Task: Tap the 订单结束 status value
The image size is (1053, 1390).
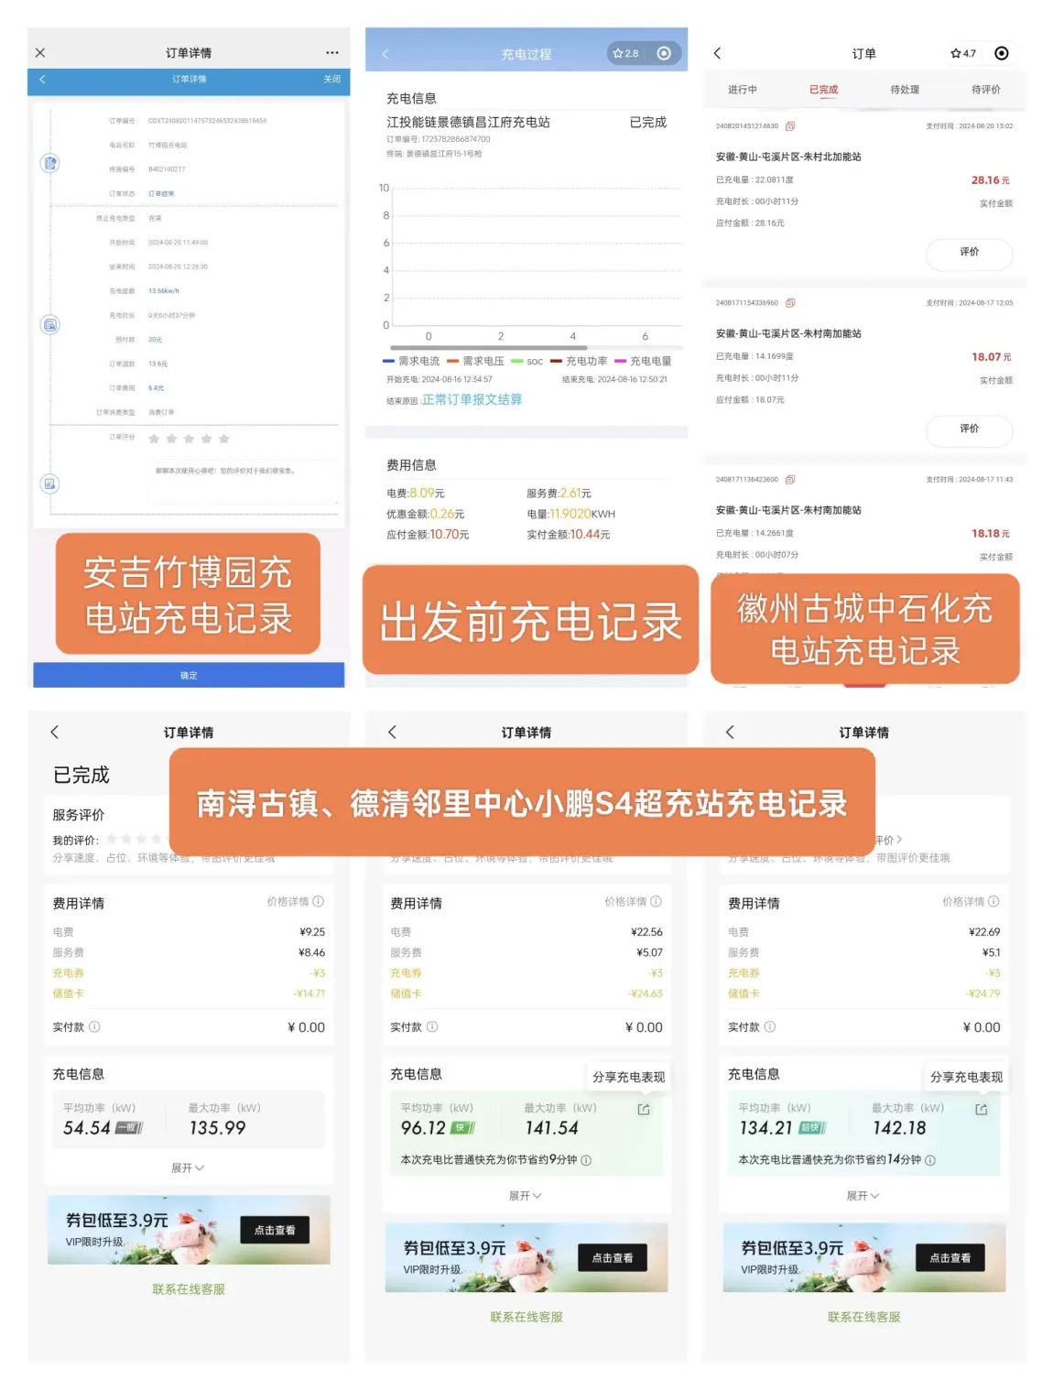Action: [x=161, y=194]
